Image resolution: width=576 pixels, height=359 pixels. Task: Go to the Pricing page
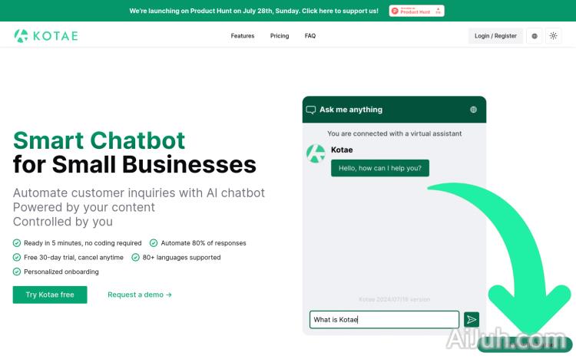280,36
